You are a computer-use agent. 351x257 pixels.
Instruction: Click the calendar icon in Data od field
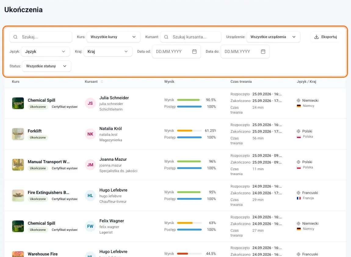pyautogui.click(x=194, y=51)
